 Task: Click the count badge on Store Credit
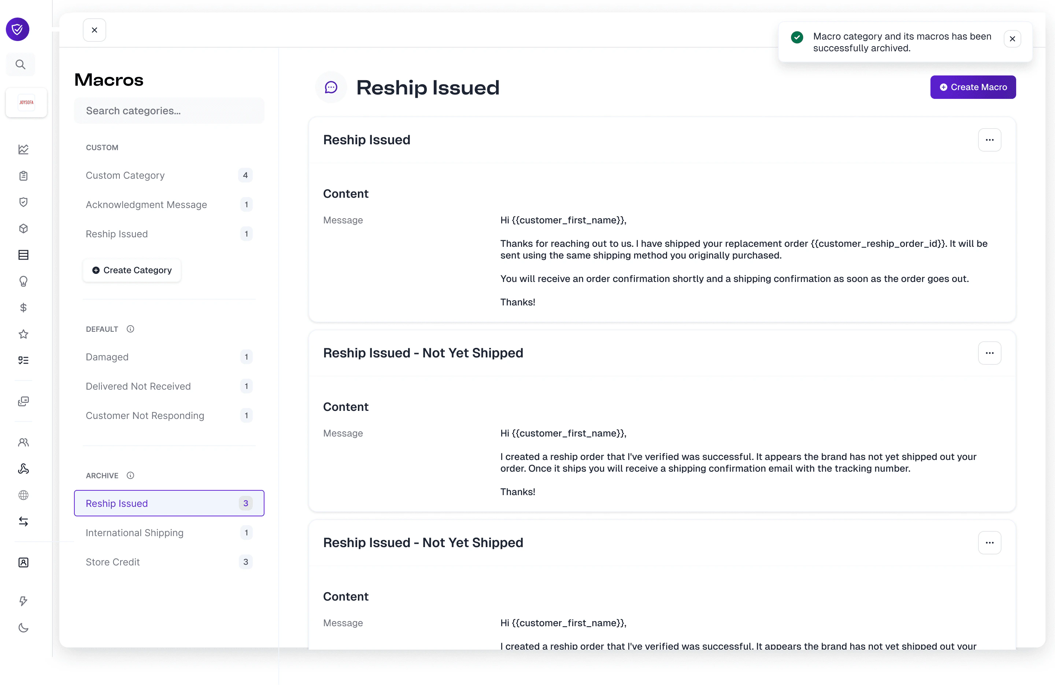[x=245, y=562]
